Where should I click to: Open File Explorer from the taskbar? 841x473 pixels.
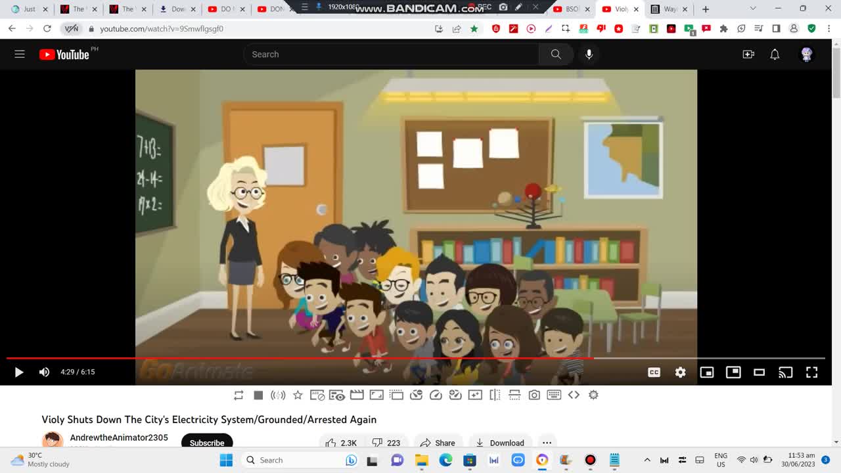421,460
